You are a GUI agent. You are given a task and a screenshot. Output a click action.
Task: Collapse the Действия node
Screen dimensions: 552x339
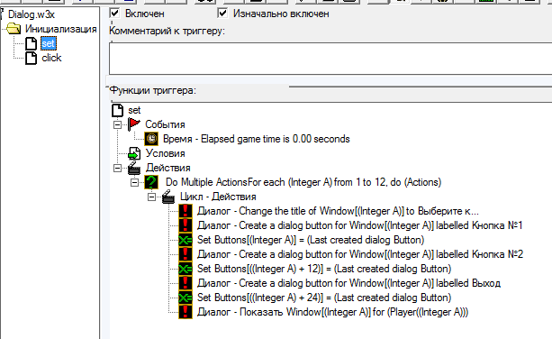pos(117,168)
